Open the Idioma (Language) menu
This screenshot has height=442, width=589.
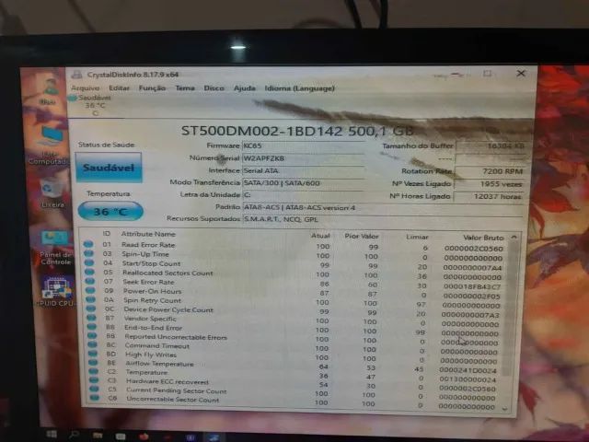[x=299, y=88]
